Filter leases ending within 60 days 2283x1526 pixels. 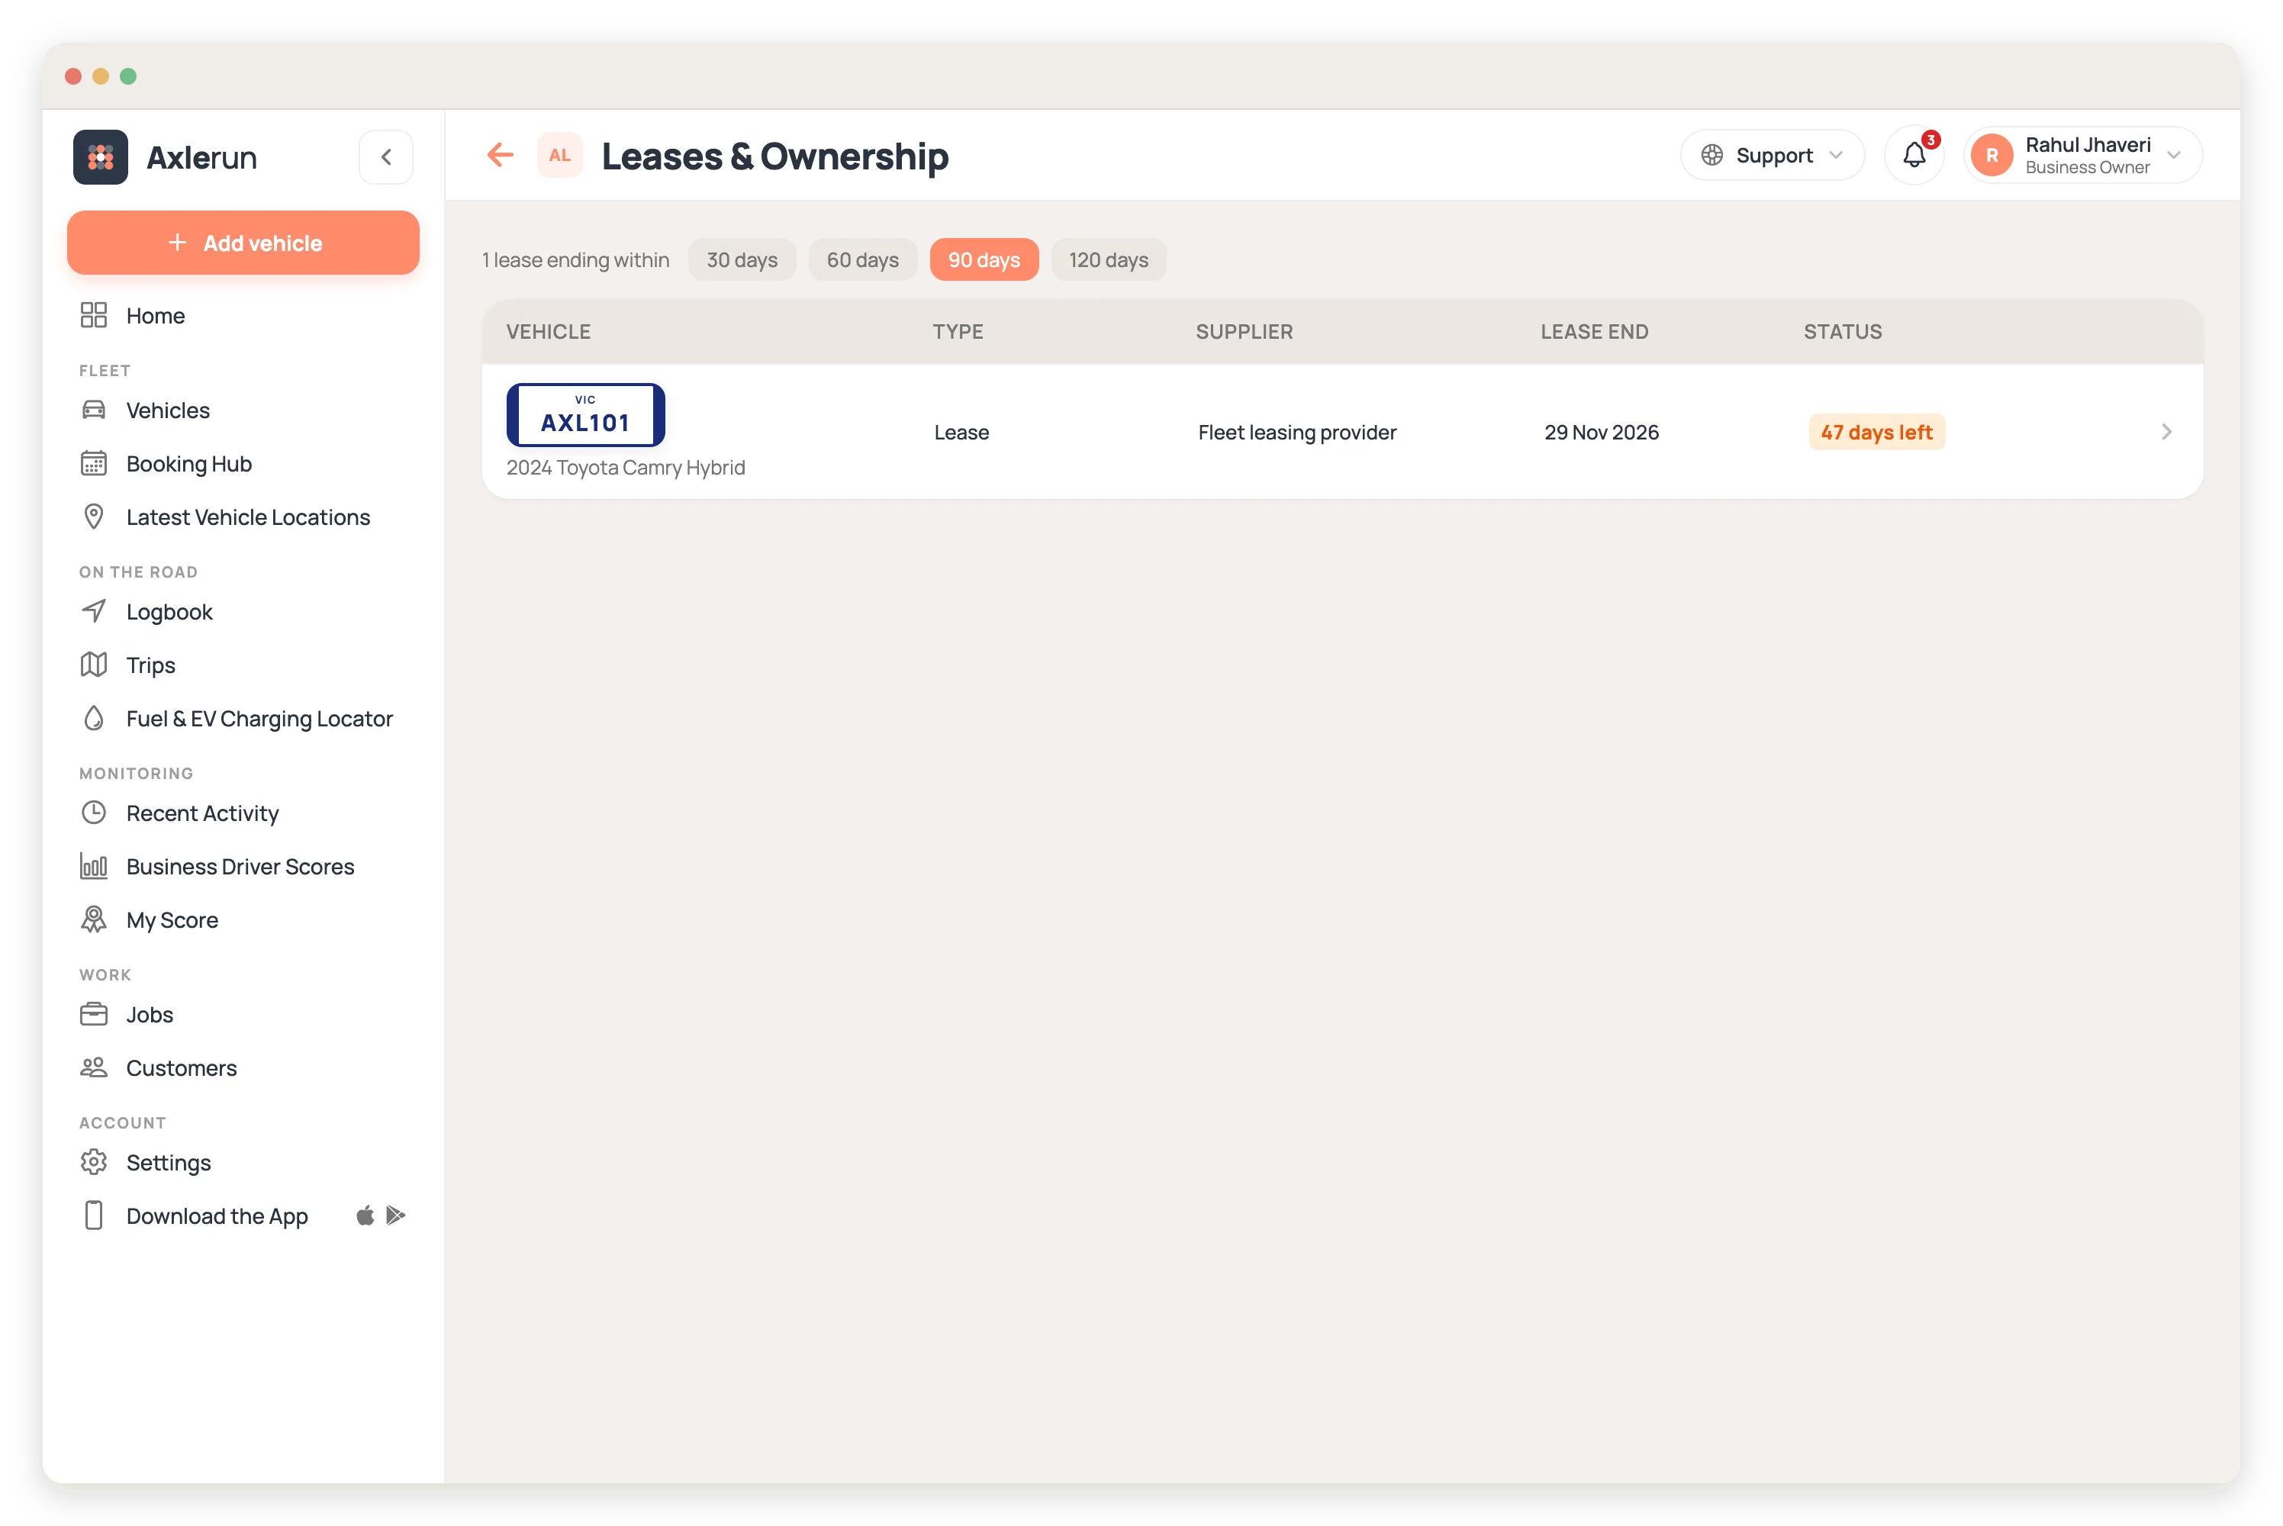[x=862, y=260]
